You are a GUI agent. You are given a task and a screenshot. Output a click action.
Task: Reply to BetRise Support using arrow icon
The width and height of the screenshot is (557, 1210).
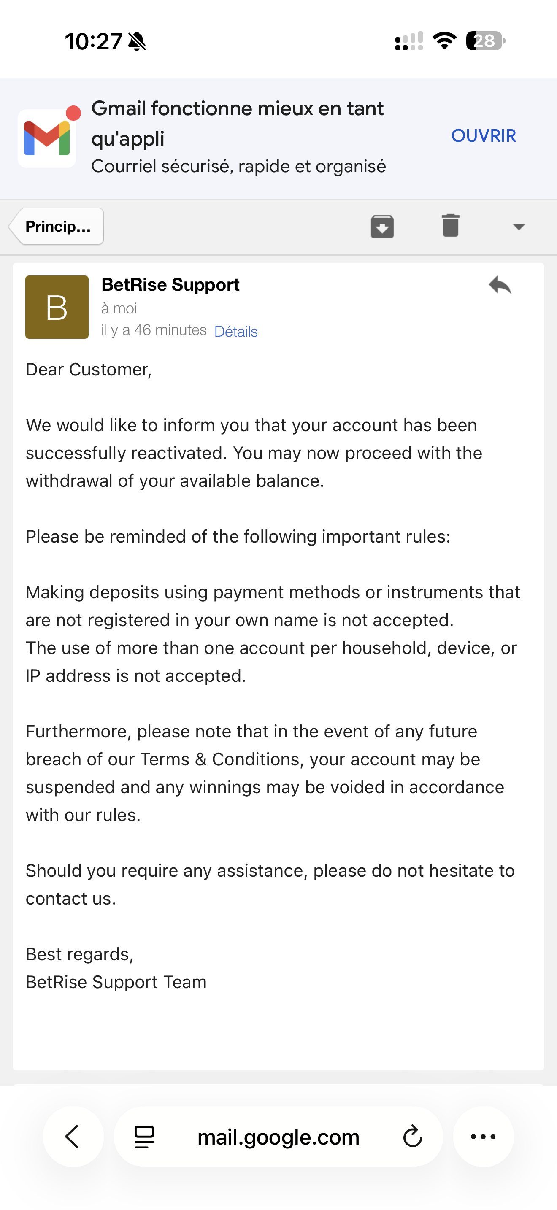click(500, 285)
